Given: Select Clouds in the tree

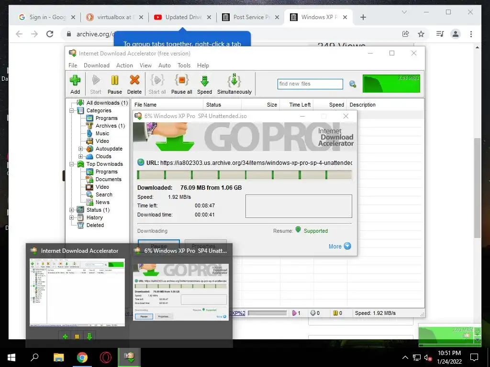Looking at the screenshot, I should (103, 156).
